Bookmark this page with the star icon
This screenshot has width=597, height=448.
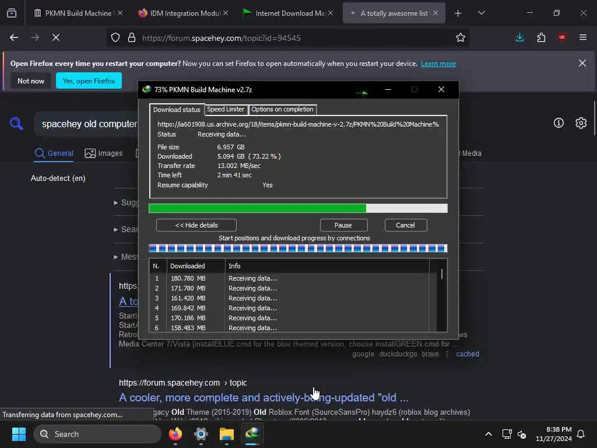[x=461, y=37]
